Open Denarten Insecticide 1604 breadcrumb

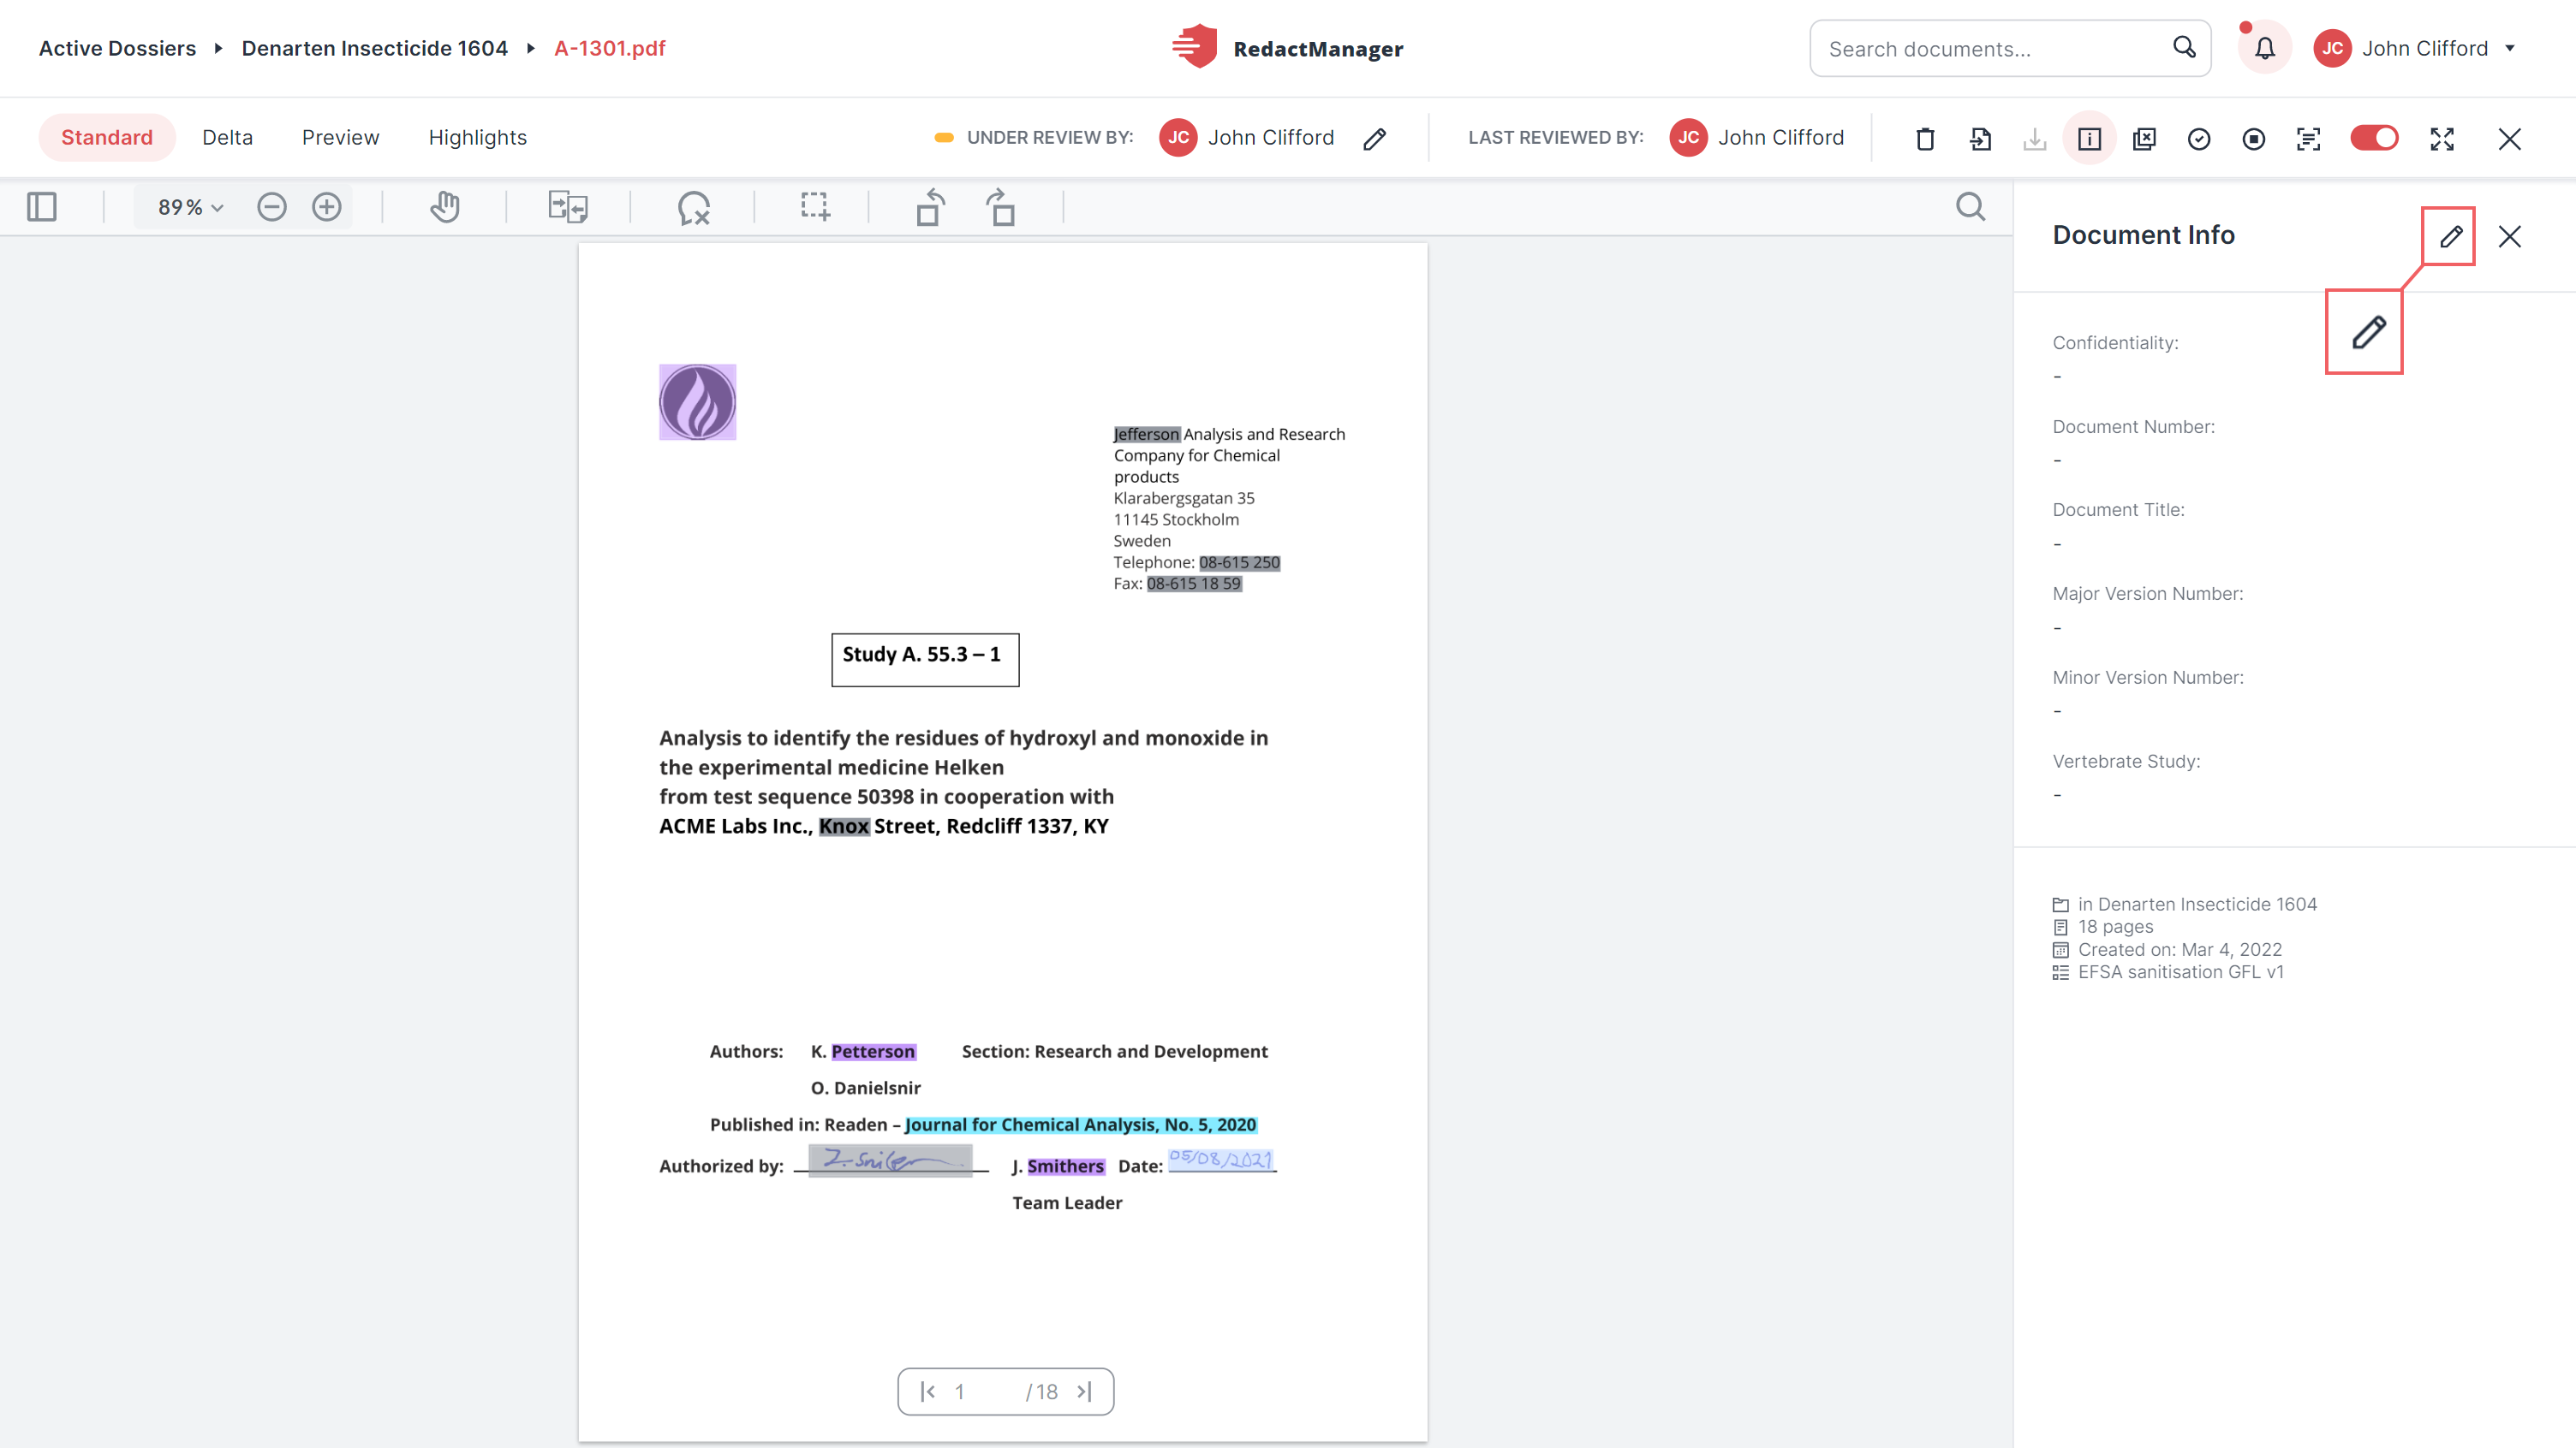(375, 48)
